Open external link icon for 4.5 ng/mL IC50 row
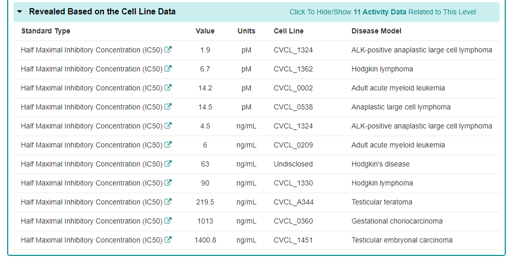Viewport: 514px width, 260px height. click(x=168, y=126)
